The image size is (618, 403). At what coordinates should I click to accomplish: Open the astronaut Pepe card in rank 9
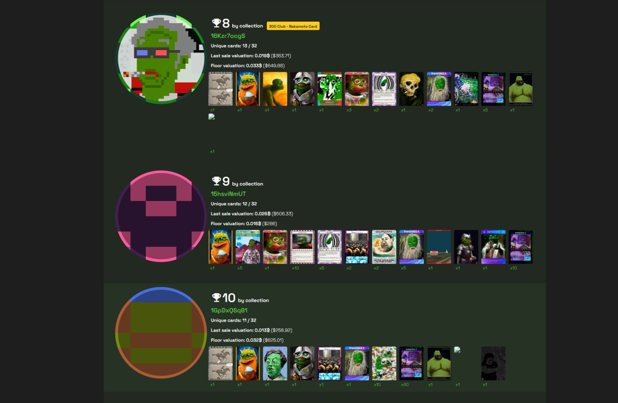coord(248,247)
